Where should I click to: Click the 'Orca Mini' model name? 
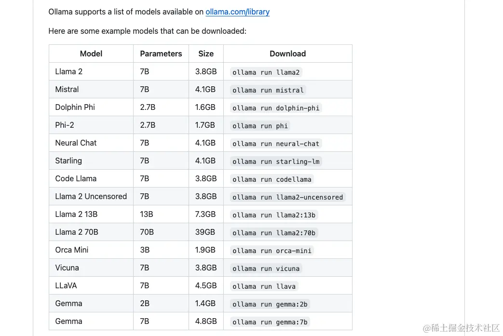click(x=71, y=250)
